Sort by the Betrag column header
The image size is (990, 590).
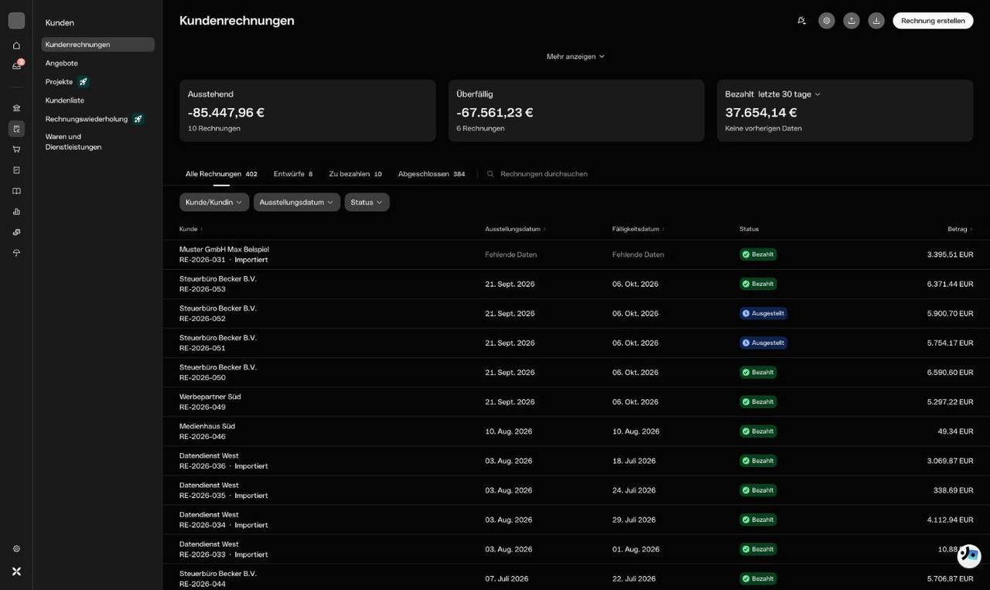(960, 229)
